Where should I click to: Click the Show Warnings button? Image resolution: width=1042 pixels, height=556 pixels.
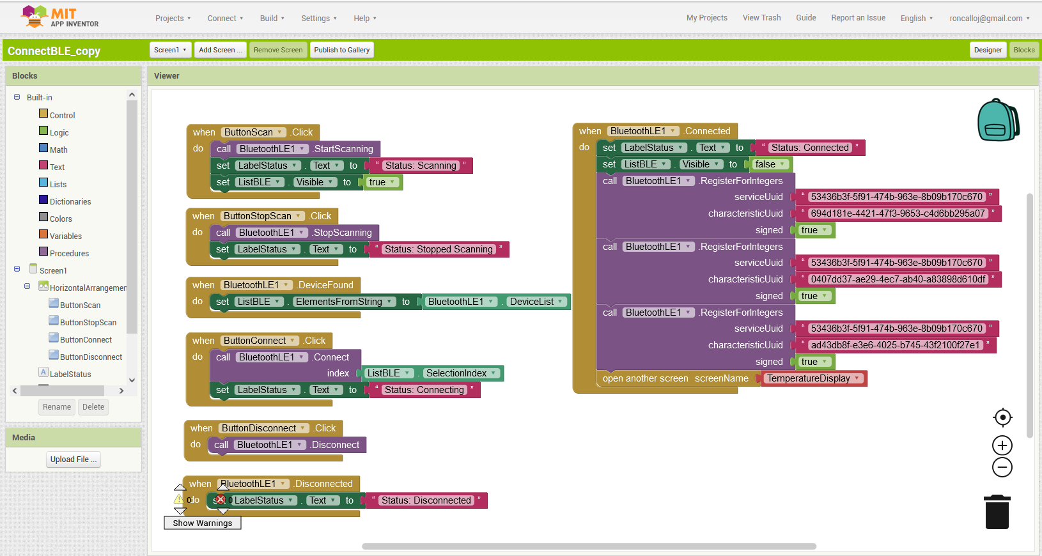203,523
